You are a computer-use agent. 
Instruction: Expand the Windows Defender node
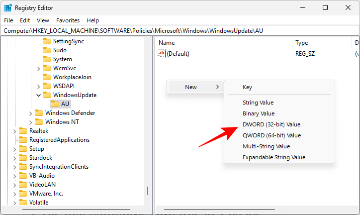[31, 113]
